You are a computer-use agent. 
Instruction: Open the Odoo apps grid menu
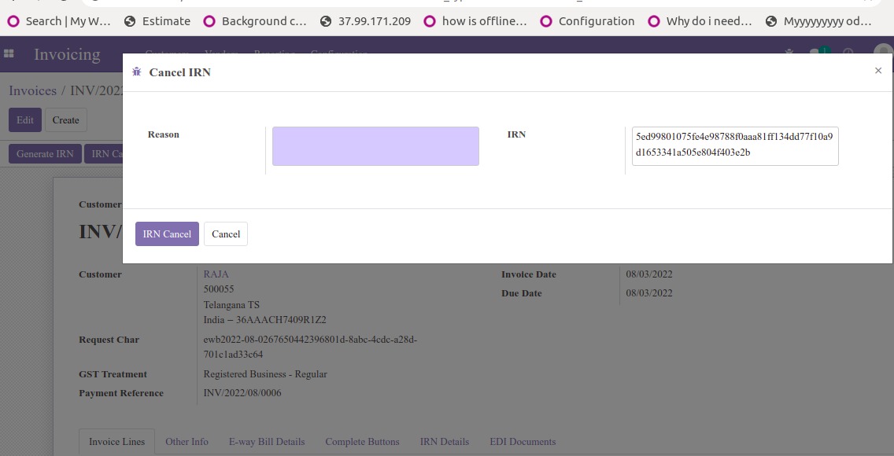[9, 53]
